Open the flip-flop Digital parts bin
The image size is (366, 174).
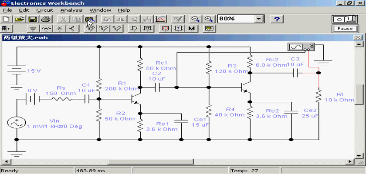[148, 29]
